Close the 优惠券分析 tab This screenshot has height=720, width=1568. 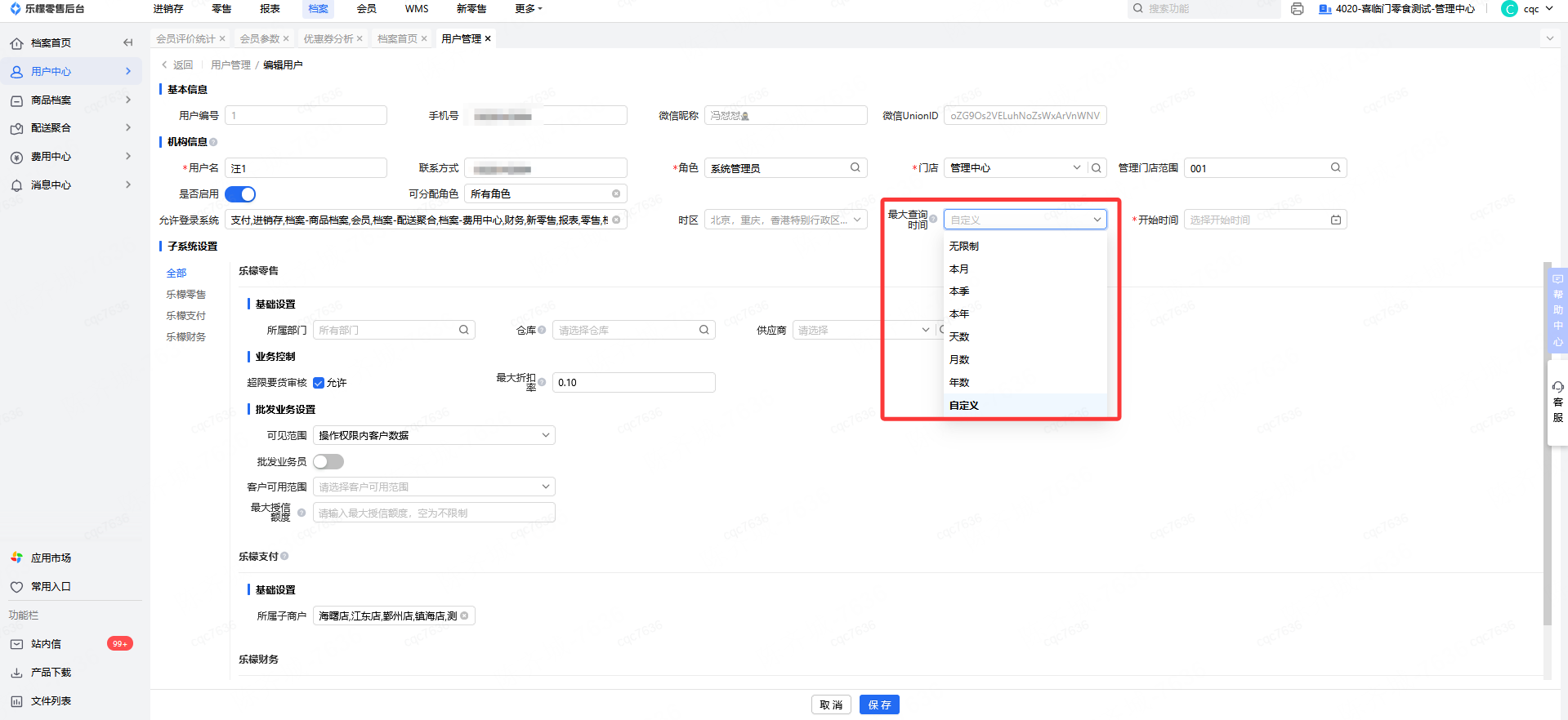pos(360,38)
